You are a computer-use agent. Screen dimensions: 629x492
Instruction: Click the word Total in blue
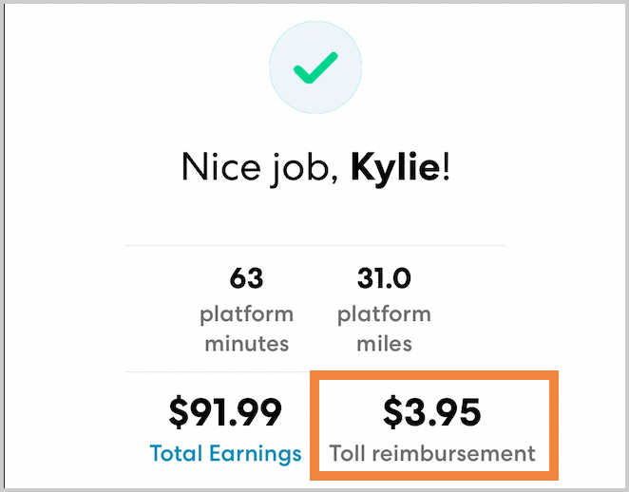coord(177,453)
